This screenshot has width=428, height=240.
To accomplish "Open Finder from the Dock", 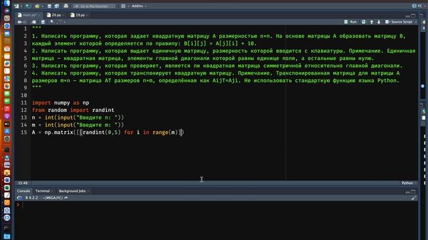I will (x=7, y=3).
